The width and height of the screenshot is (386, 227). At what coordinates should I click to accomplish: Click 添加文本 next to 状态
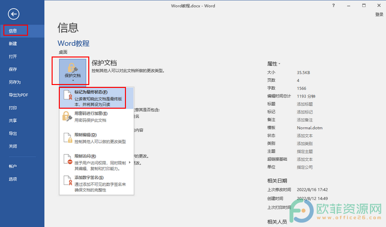pos(305,136)
